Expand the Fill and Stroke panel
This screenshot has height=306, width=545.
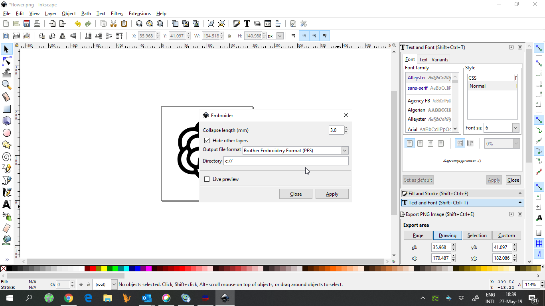click(x=462, y=193)
